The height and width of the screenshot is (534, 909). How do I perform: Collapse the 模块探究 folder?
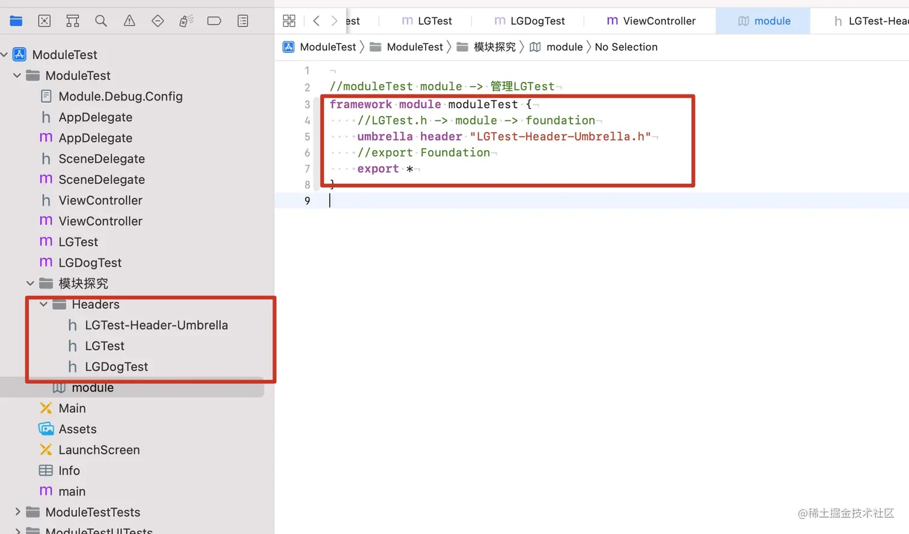click(x=29, y=283)
